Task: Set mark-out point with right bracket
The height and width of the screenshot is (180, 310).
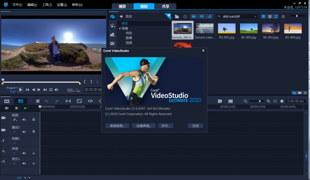Action: point(91,82)
